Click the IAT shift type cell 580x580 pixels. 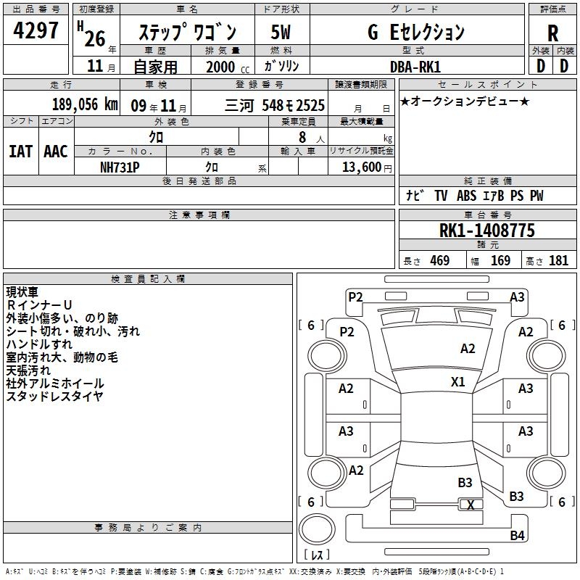(21, 152)
